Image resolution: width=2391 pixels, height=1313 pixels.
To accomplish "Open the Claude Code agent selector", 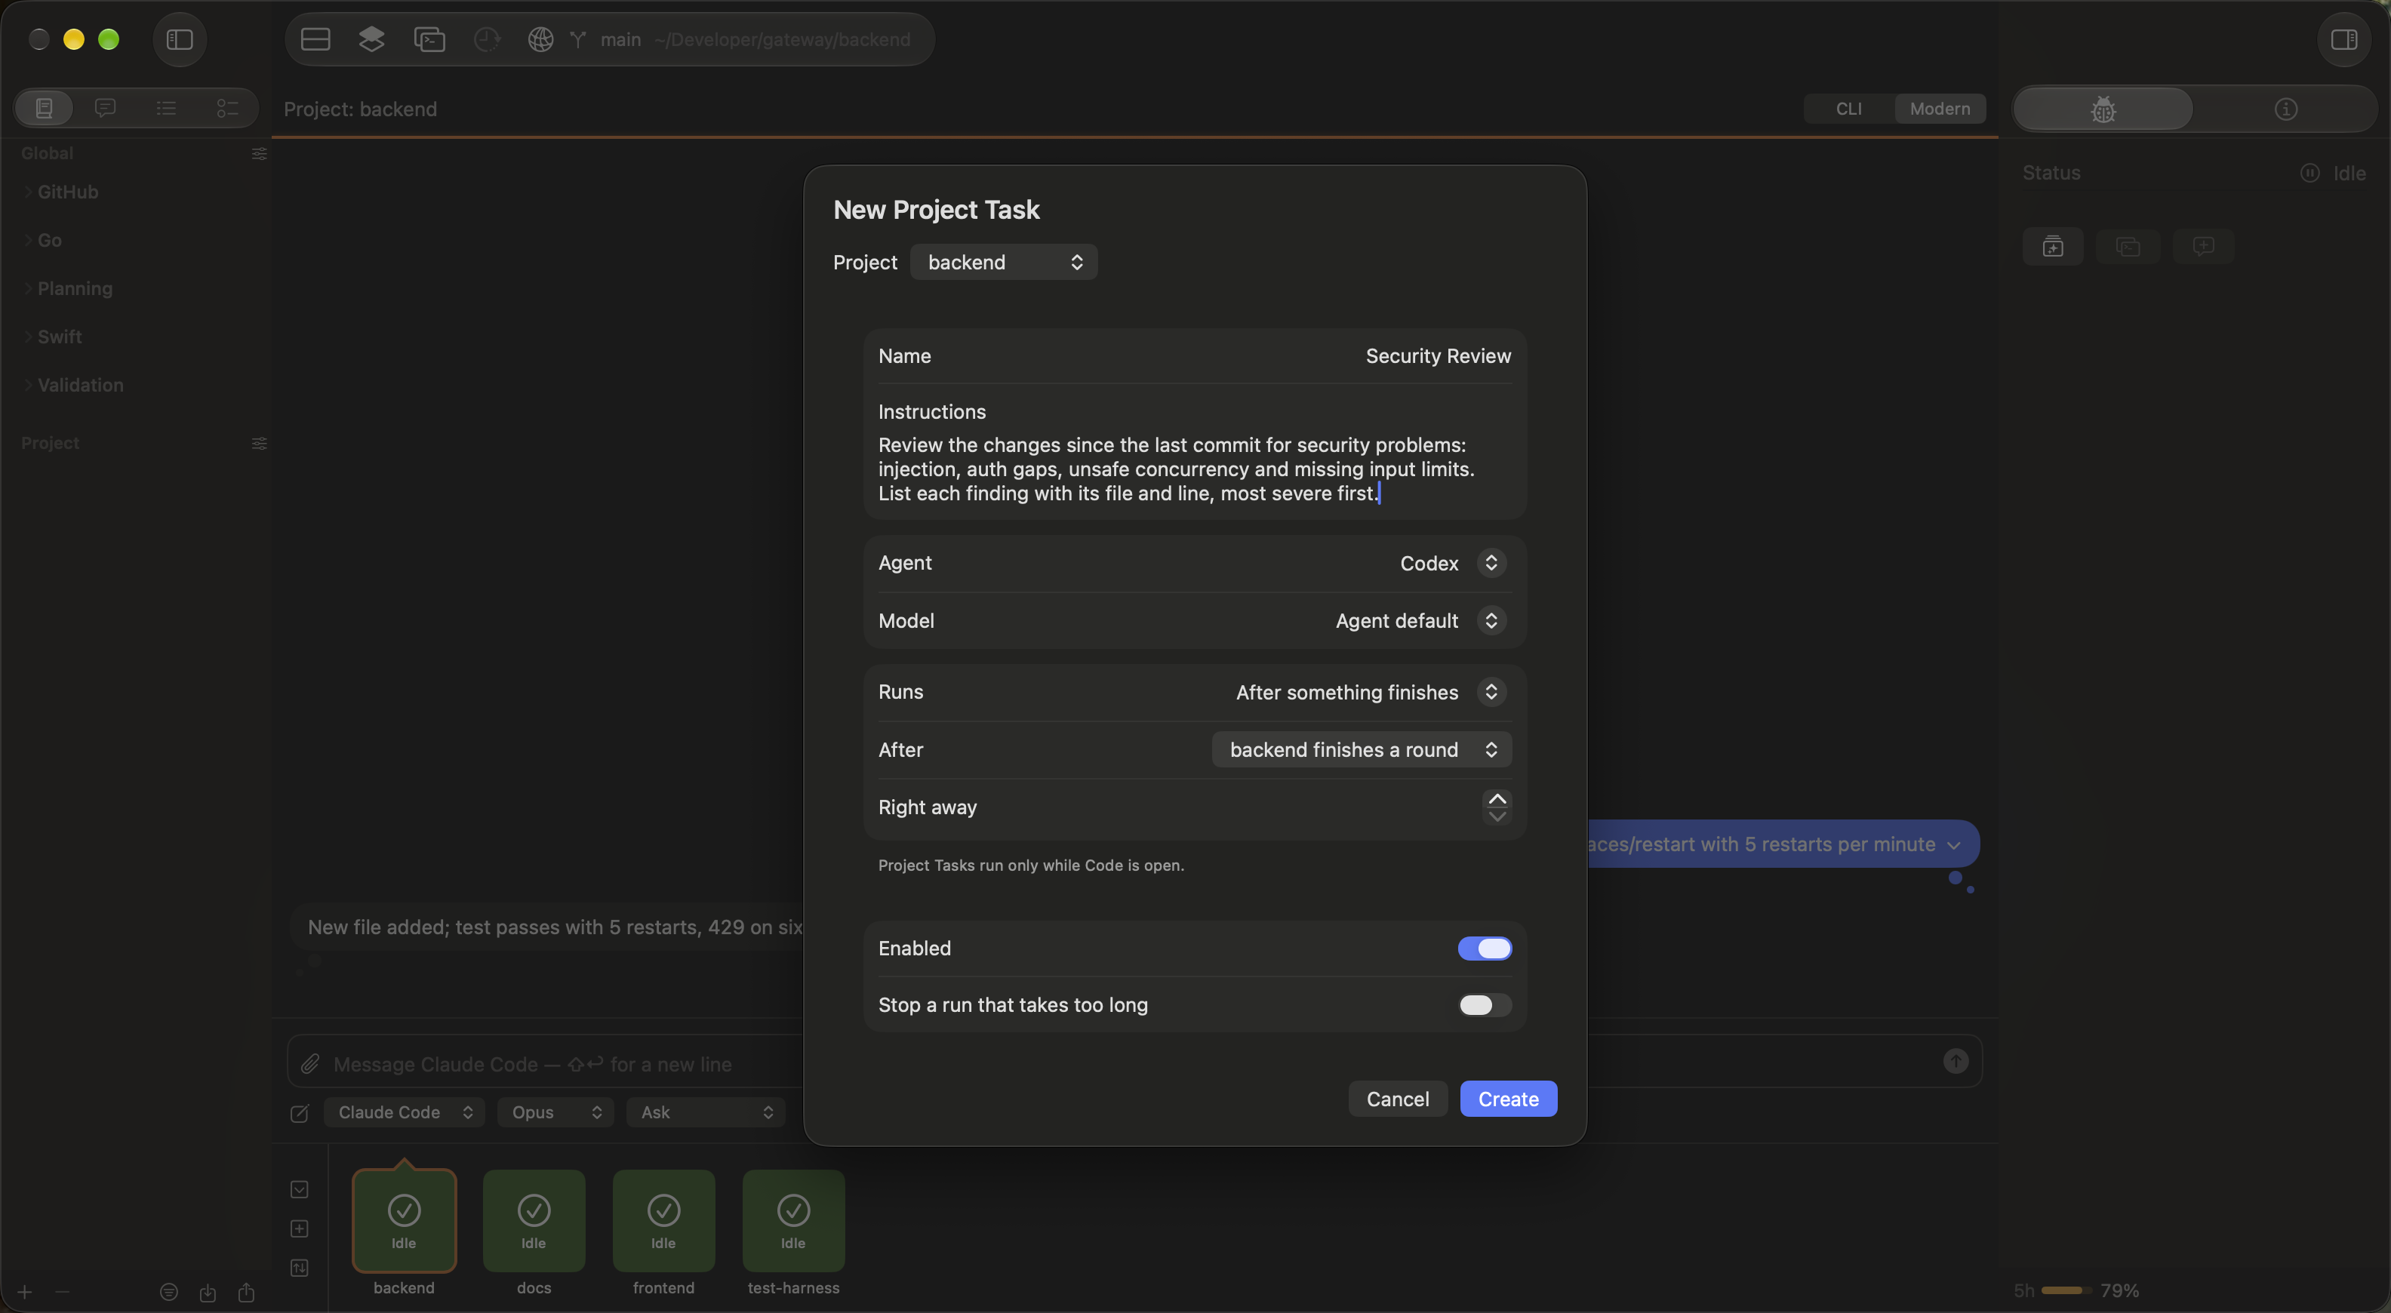I will (x=404, y=1112).
